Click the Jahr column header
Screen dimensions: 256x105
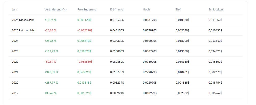[x=15, y=10]
